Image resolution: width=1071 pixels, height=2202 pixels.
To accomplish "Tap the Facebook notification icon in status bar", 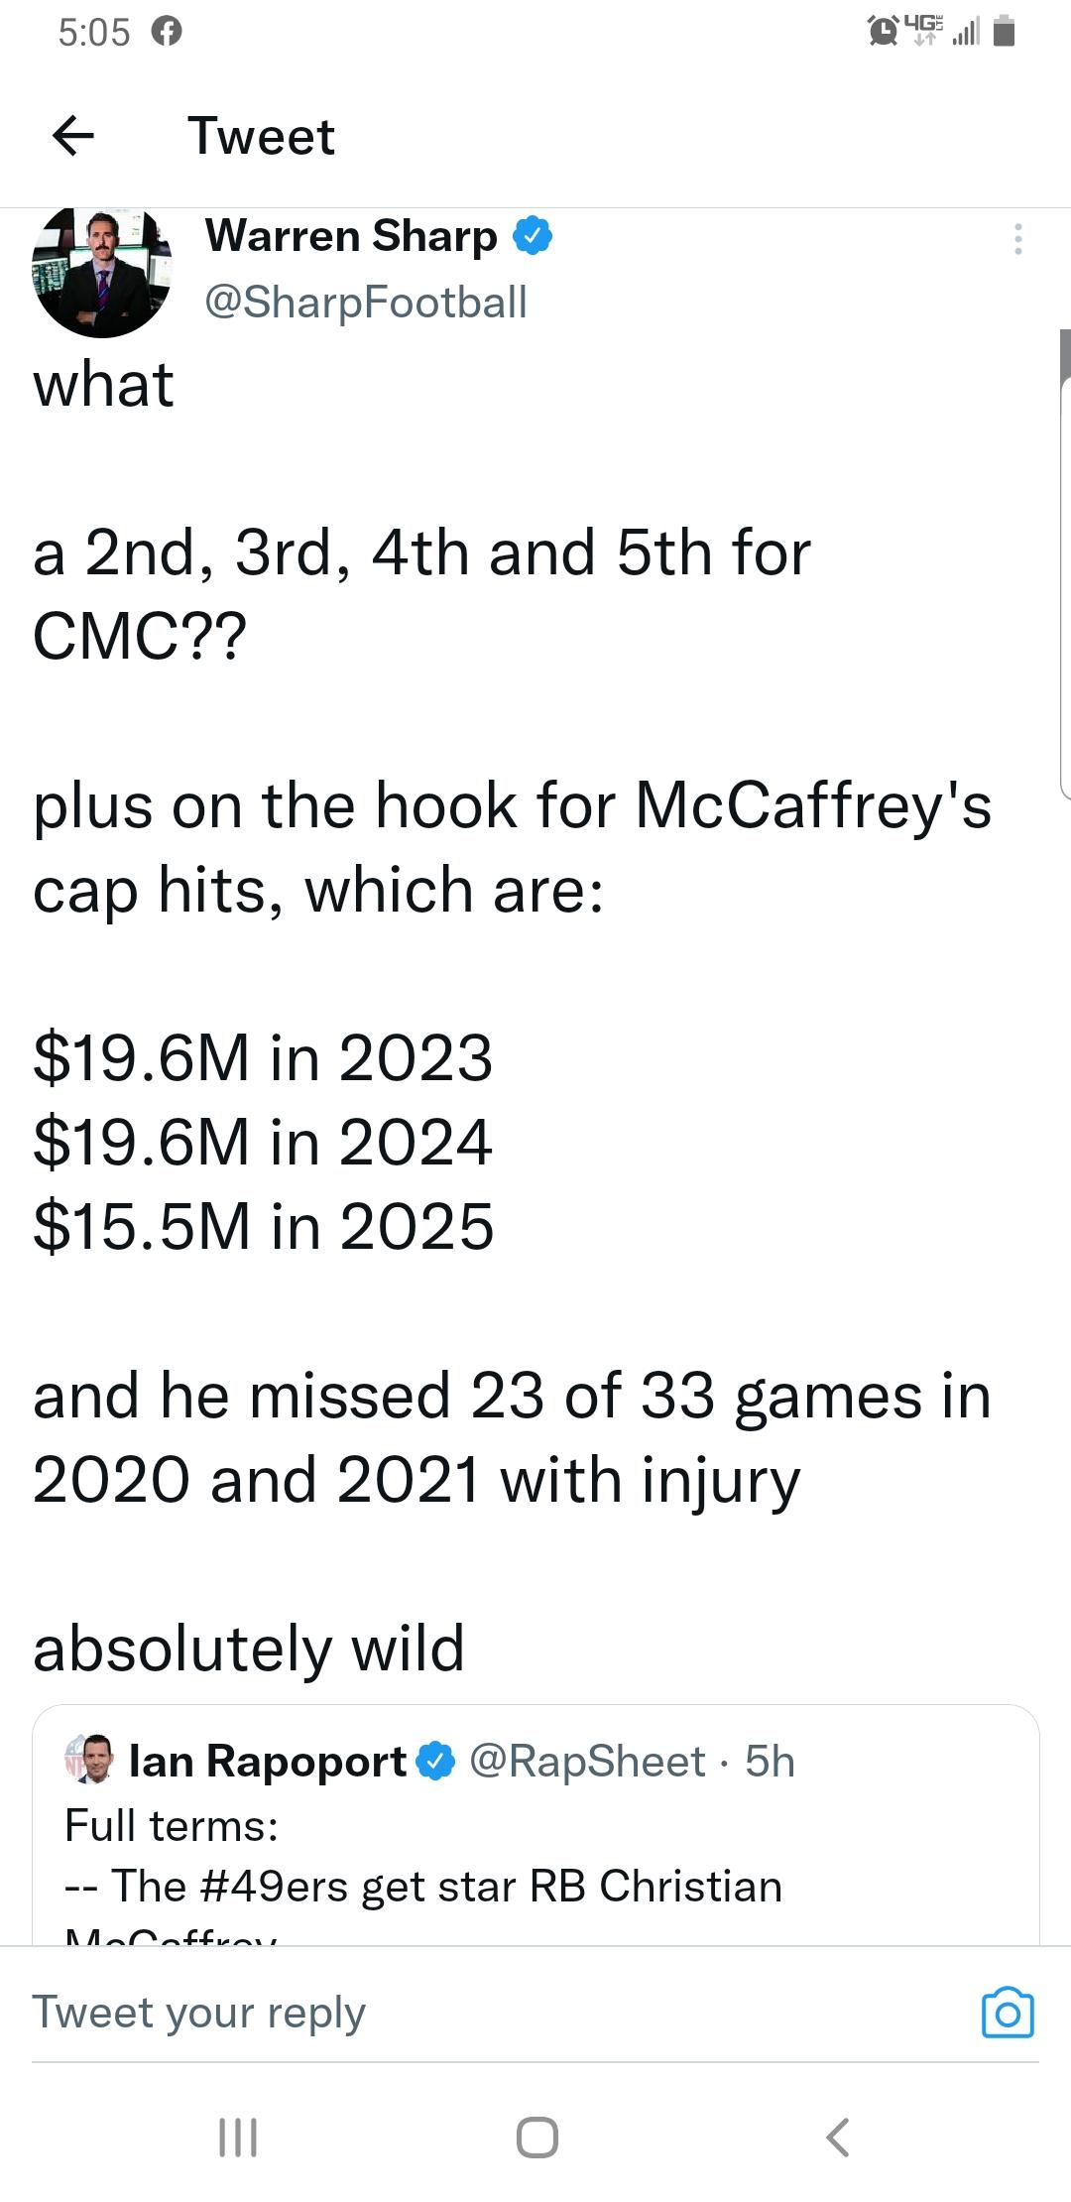I will (x=167, y=33).
